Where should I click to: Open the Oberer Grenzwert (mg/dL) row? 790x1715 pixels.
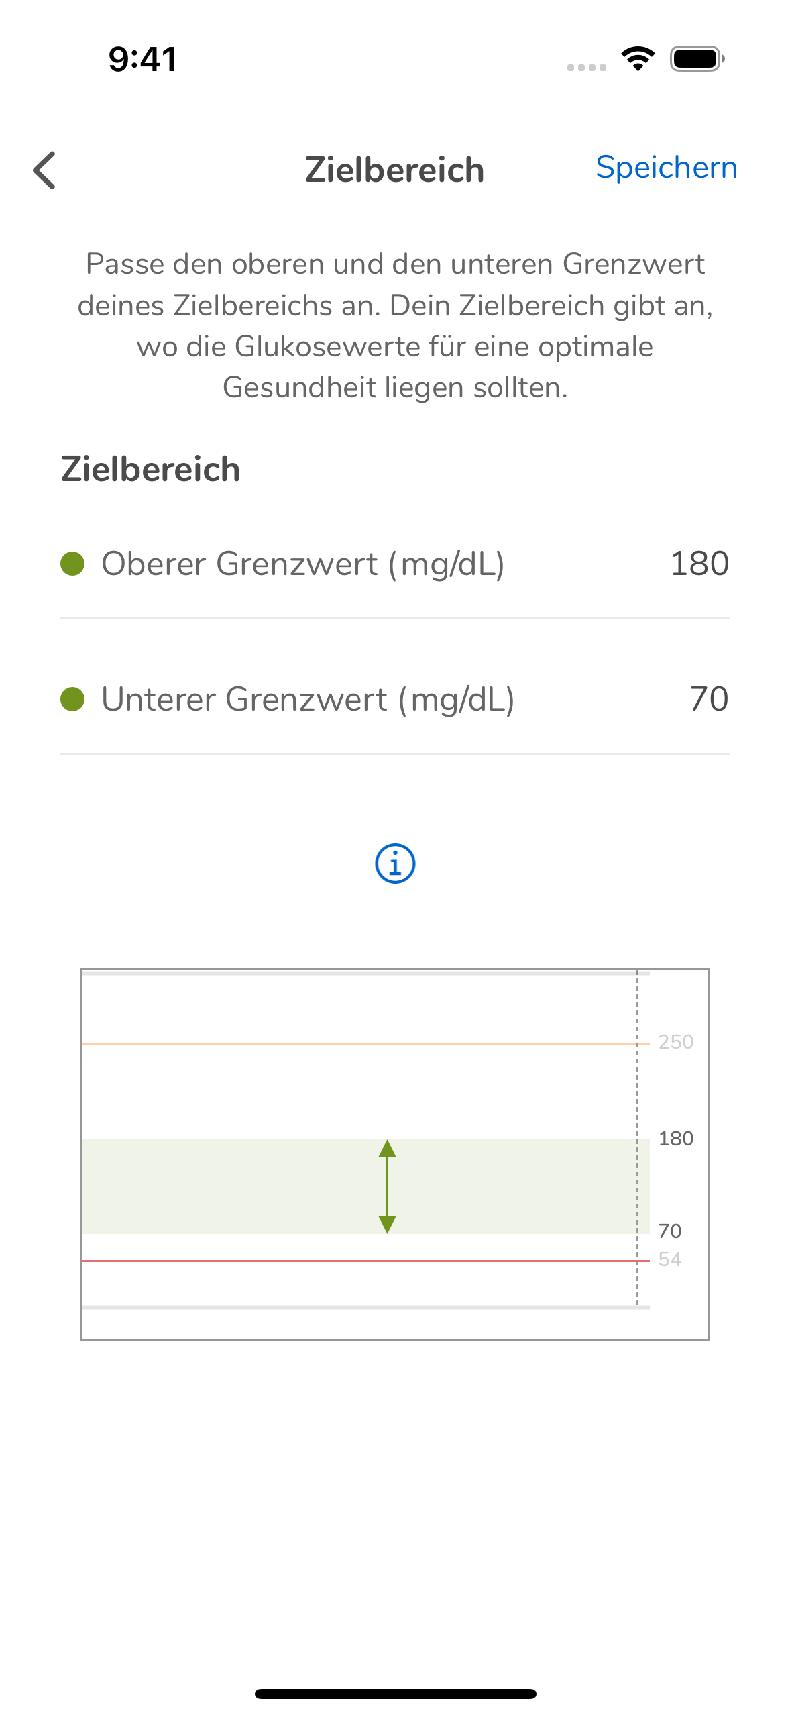[395, 564]
